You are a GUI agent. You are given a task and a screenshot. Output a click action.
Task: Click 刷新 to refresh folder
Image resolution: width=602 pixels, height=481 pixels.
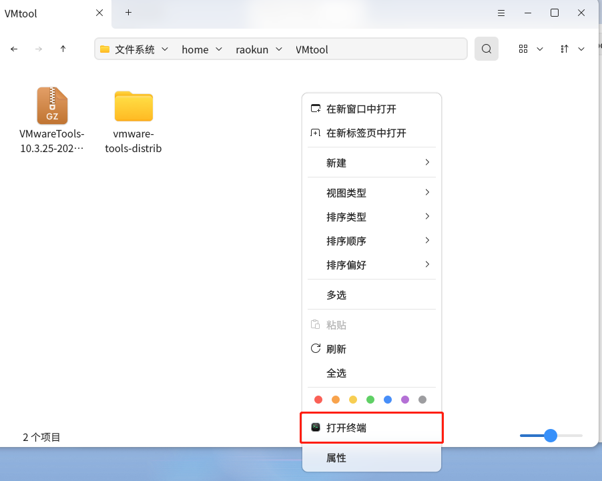coord(372,349)
